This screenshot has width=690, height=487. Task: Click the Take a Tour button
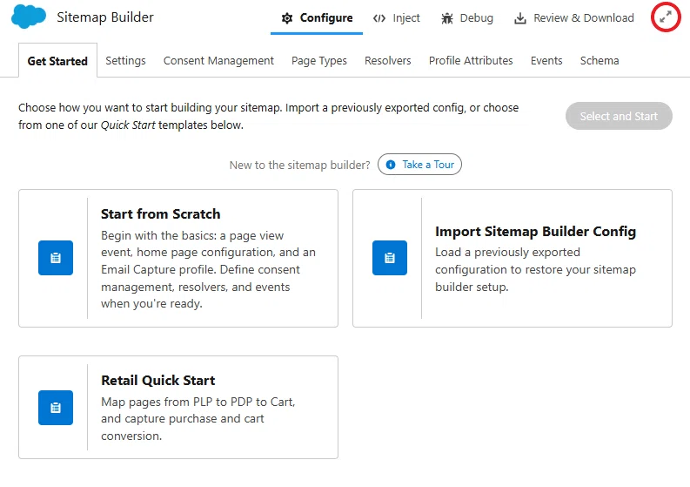[419, 165]
